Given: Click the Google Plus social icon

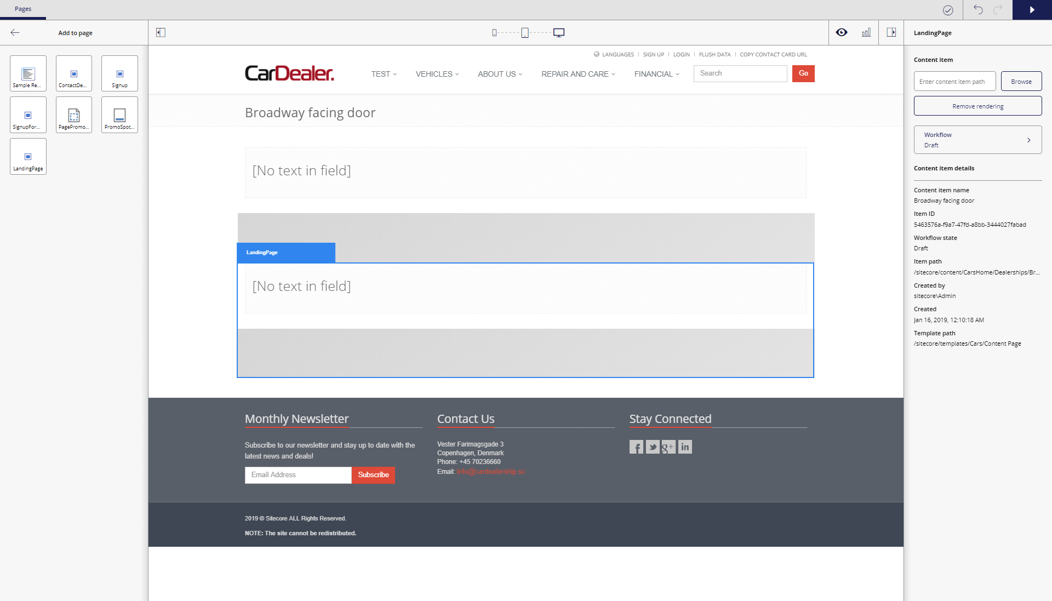Looking at the screenshot, I should (x=668, y=447).
